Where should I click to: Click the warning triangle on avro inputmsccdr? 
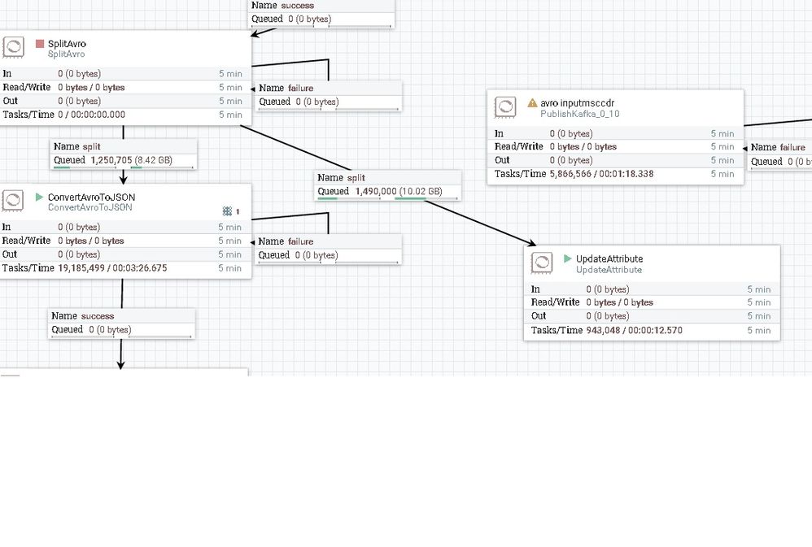coord(532,103)
